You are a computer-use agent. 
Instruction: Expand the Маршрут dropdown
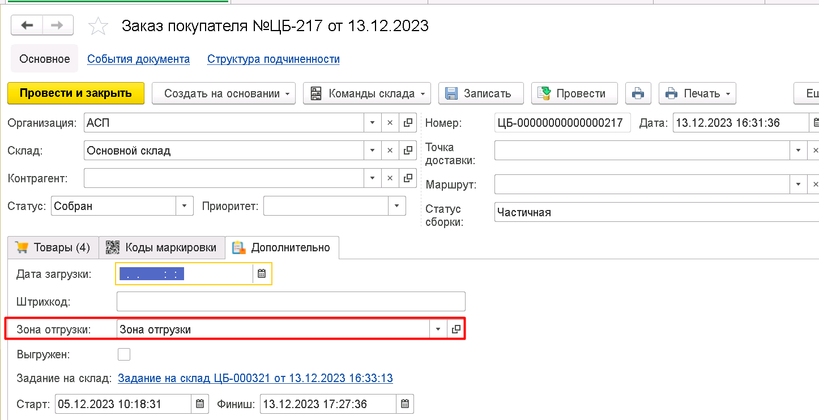[x=798, y=184]
